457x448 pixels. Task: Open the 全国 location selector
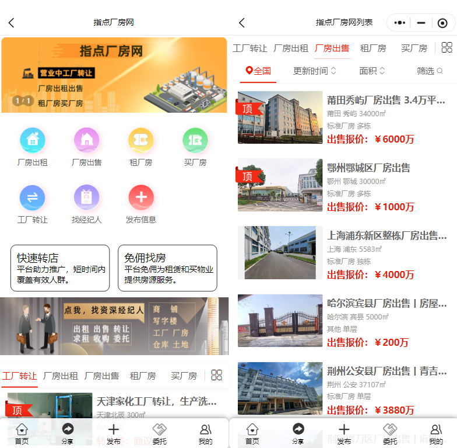pos(258,71)
